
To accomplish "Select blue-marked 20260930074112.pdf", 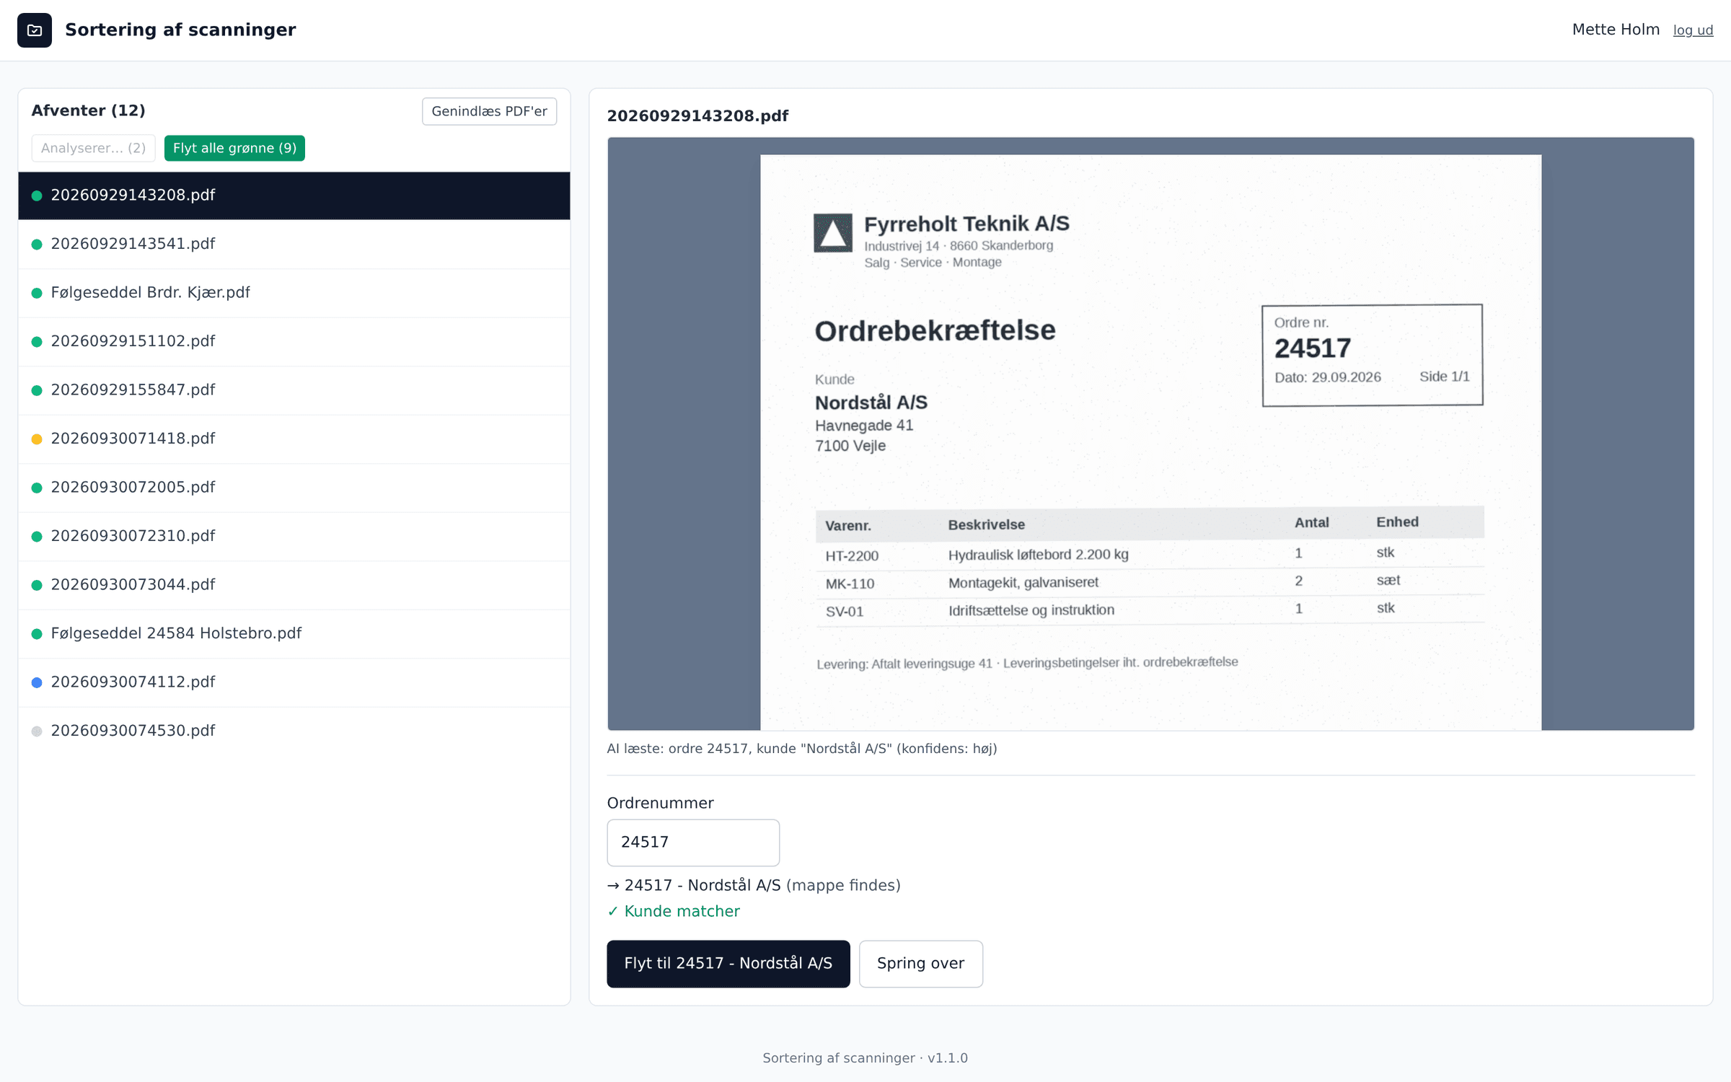I will click(x=294, y=682).
